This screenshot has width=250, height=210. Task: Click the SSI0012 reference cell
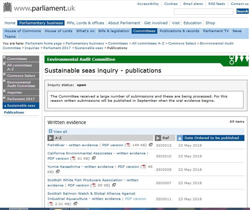pos(164,146)
